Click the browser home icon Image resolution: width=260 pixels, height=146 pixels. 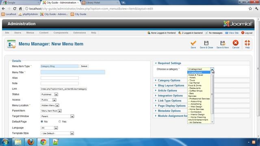(x=20, y=9)
